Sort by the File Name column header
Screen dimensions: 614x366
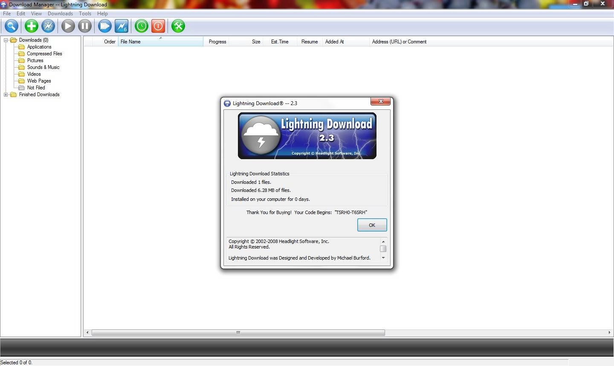161,42
